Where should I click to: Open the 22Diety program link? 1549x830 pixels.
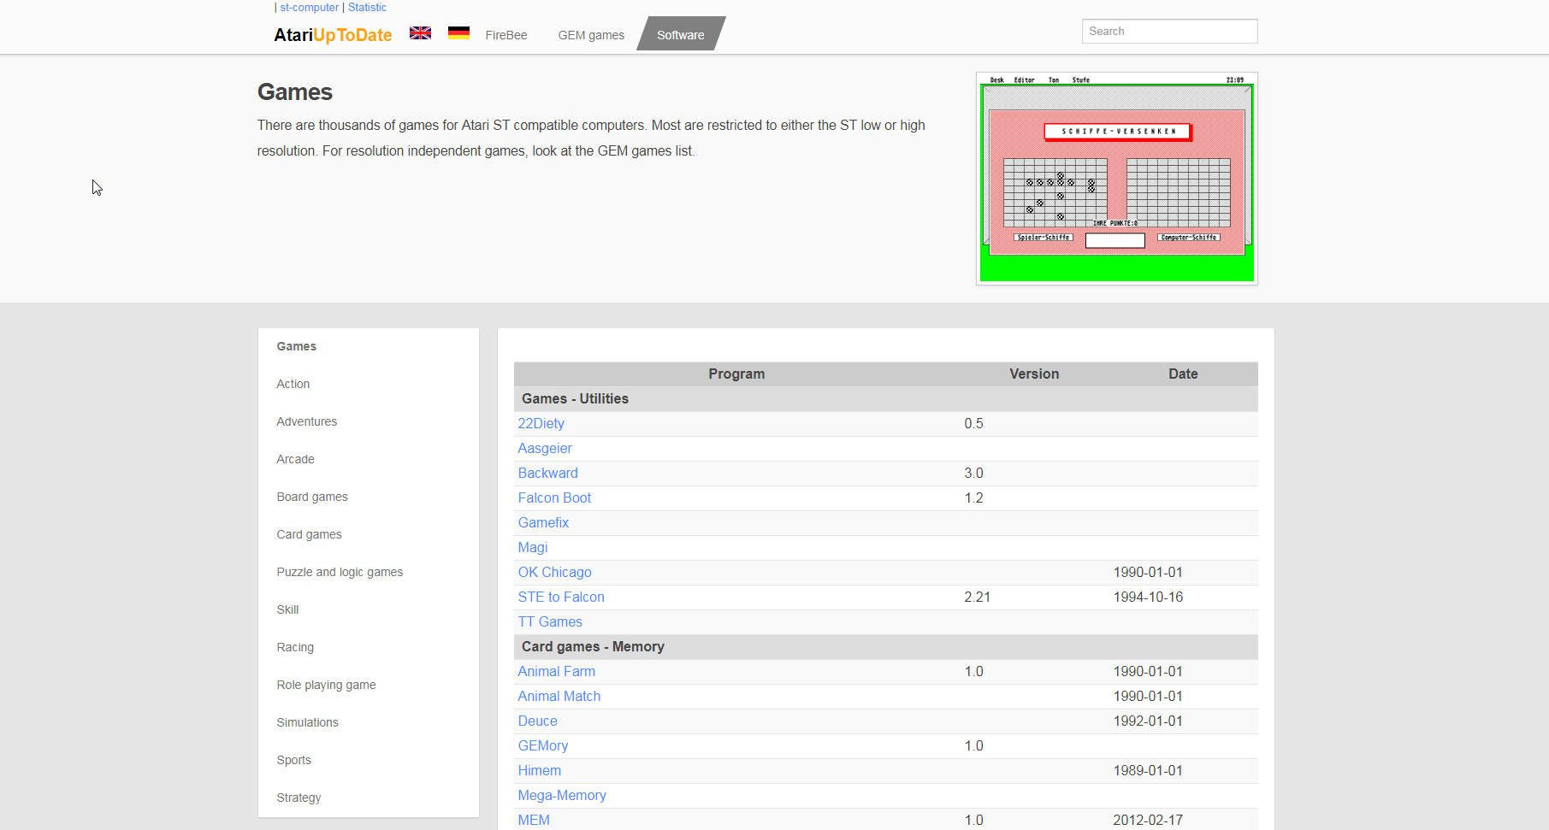click(x=541, y=423)
